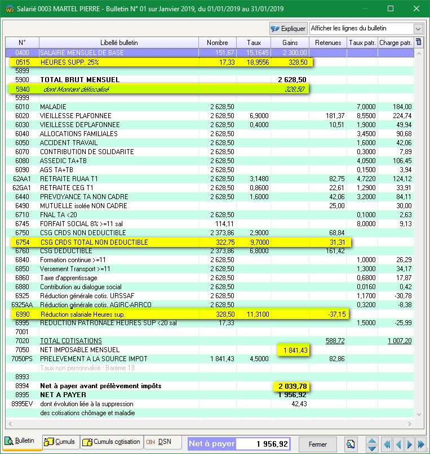The height and width of the screenshot is (454, 430).
Task: Select the 'Versement Transport >=11' row
Action: coord(210,269)
